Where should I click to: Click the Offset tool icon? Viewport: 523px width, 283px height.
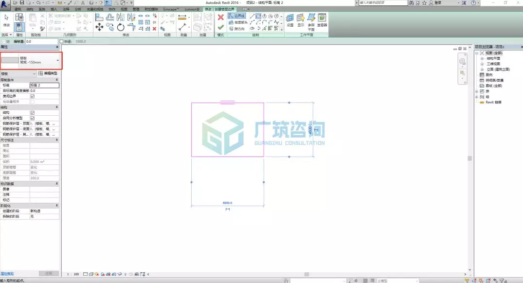[110, 18]
